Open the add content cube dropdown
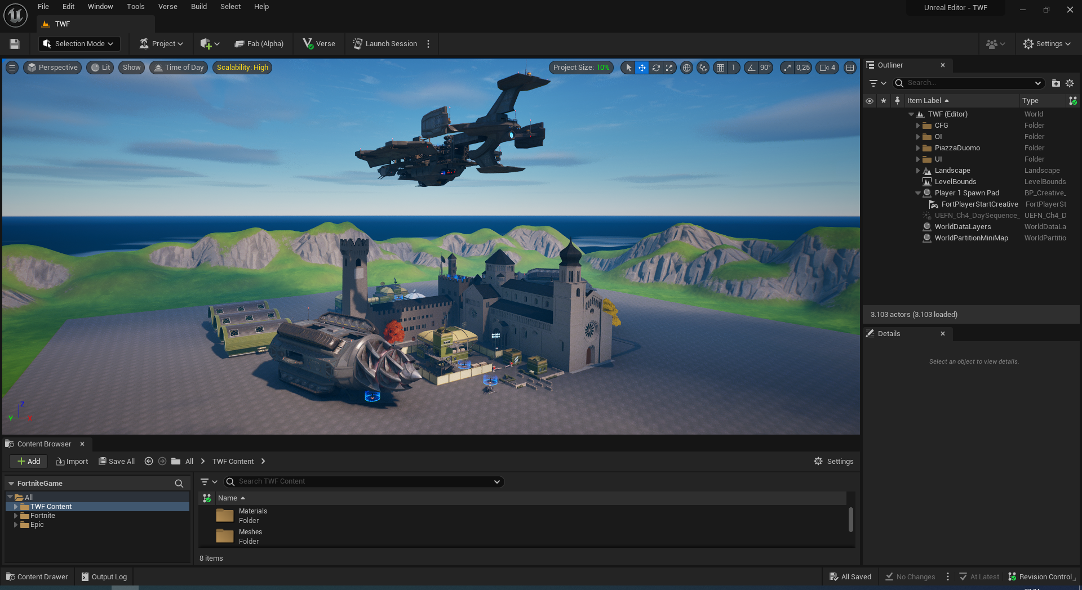This screenshot has width=1082, height=590. (x=210, y=44)
